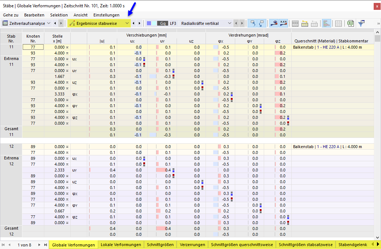Expand hidden toolbar items chevron
The width and height of the screenshot is (381, 249).
click(x=378, y=23)
